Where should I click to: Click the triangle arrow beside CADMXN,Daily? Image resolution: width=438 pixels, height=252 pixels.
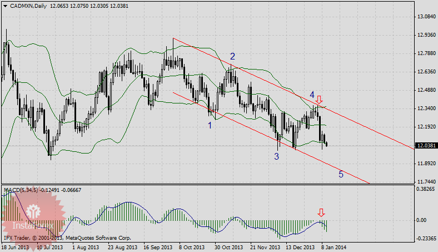(x=5, y=6)
